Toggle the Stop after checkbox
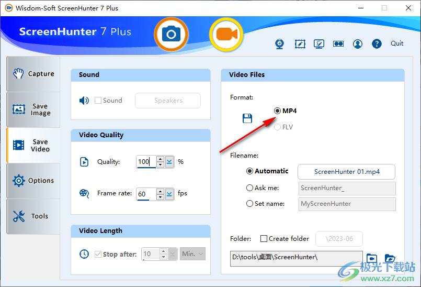Image resolution: width=421 pixels, height=287 pixels. pos(98,254)
